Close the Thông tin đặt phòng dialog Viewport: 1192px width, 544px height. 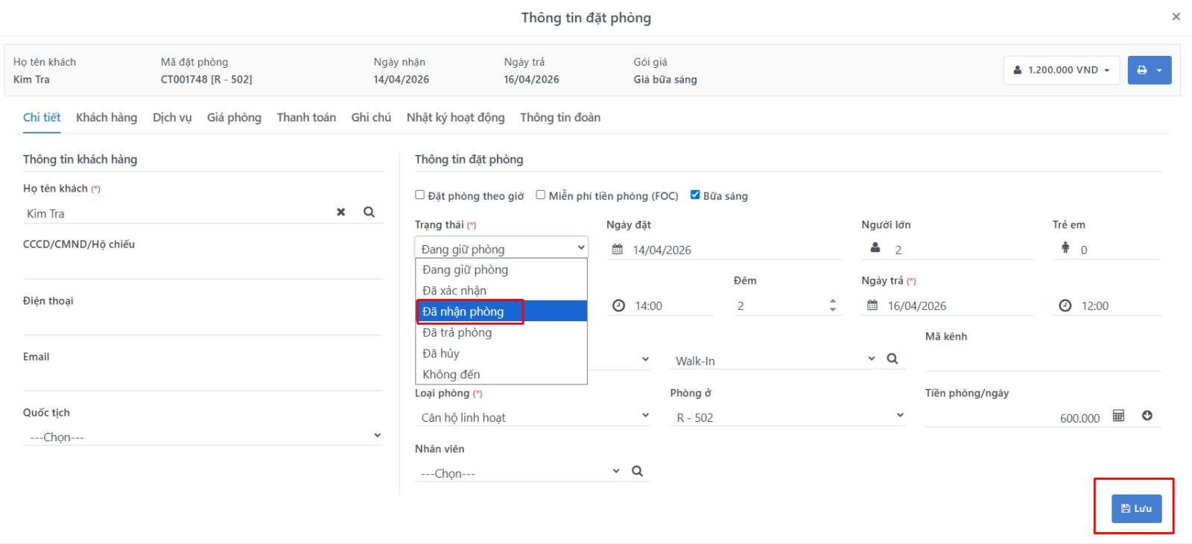pos(1176,16)
